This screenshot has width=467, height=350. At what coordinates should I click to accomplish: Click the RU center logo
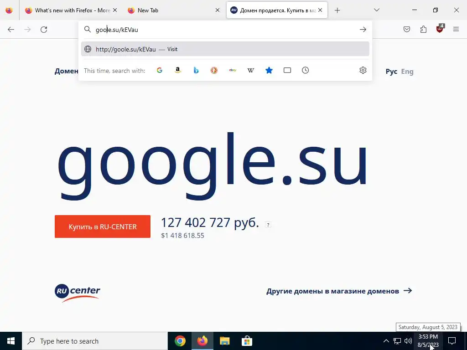click(x=78, y=293)
